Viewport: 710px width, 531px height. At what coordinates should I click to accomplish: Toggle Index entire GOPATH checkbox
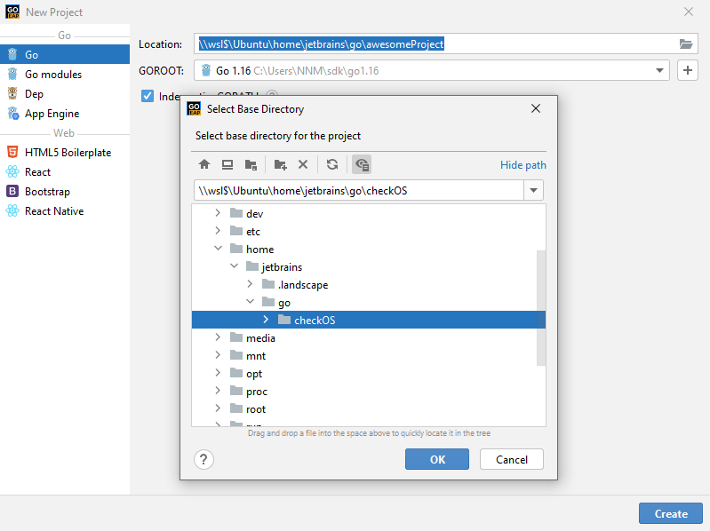[x=148, y=96]
